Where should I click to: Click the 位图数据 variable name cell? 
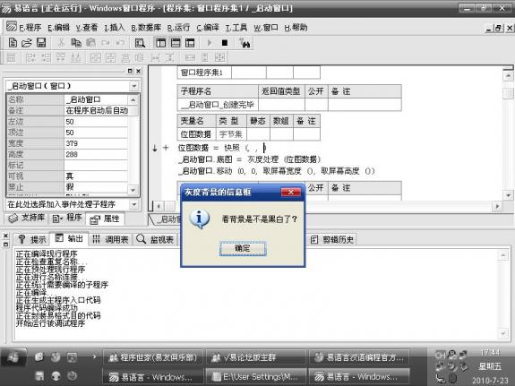(x=196, y=134)
